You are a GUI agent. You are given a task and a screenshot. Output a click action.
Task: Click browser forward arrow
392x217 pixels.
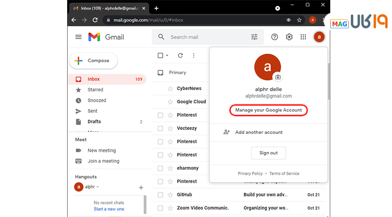[x=84, y=20]
